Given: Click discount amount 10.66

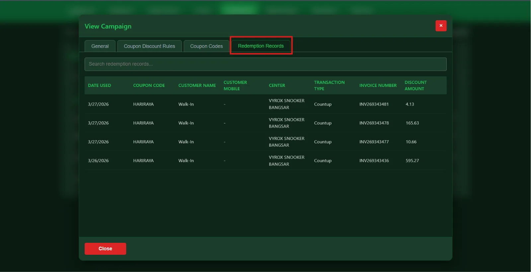Looking at the screenshot, I should tap(411, 142).
